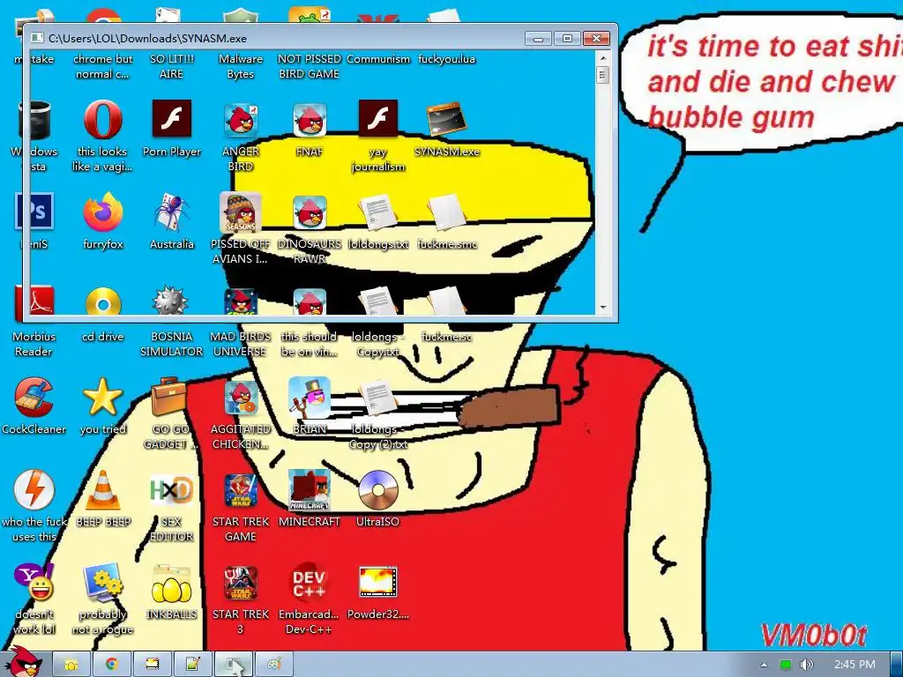Select the loldongs.txt file icon
The width and height of the screenshot is (903, 677).
[377, 212]
